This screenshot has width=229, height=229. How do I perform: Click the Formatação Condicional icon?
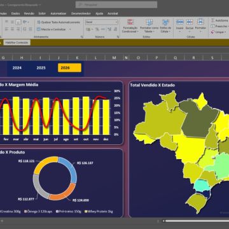pyautogui.click(x=130, y=22)
